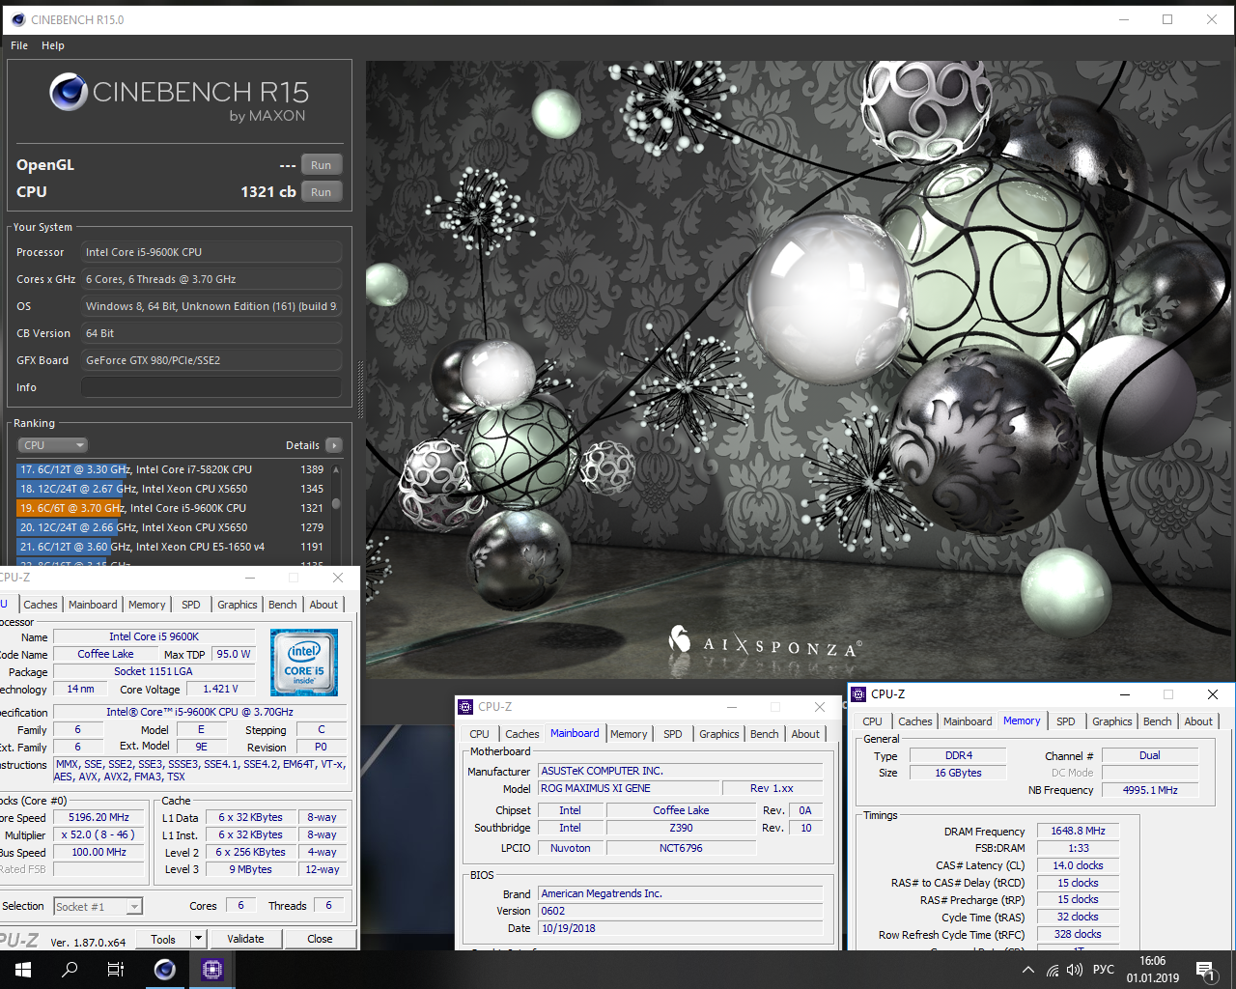Click the Intel Core i5 inside logo
Screen dimensions: 1236x989
pyautogui.click(x=304, y=663)
